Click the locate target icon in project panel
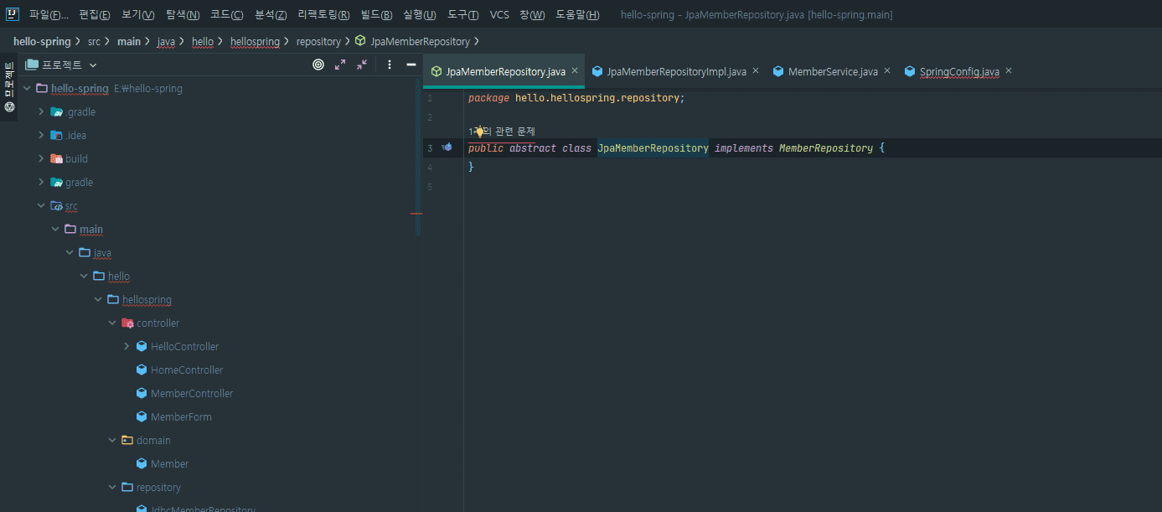Screen dimensions: 1162x512 [x=318, y=65]
